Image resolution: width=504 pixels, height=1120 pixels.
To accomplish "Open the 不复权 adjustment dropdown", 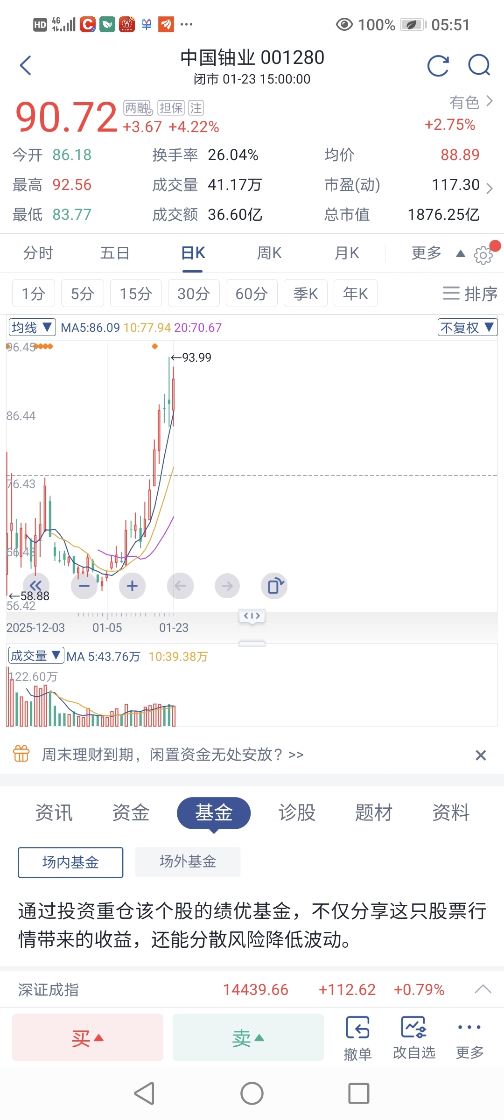I will coord(467,328).
